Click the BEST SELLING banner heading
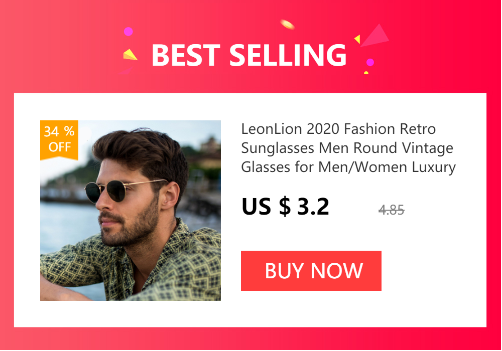This screenshot has width=502, height=351. point(249,55)
